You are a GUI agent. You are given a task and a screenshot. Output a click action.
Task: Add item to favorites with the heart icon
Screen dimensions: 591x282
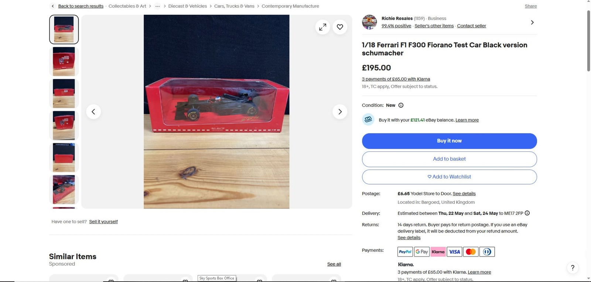(340, 27)
